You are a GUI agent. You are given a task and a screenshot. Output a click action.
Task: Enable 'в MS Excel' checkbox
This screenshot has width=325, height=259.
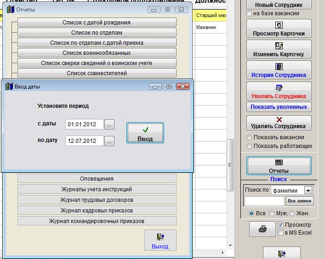pos(280,233)
